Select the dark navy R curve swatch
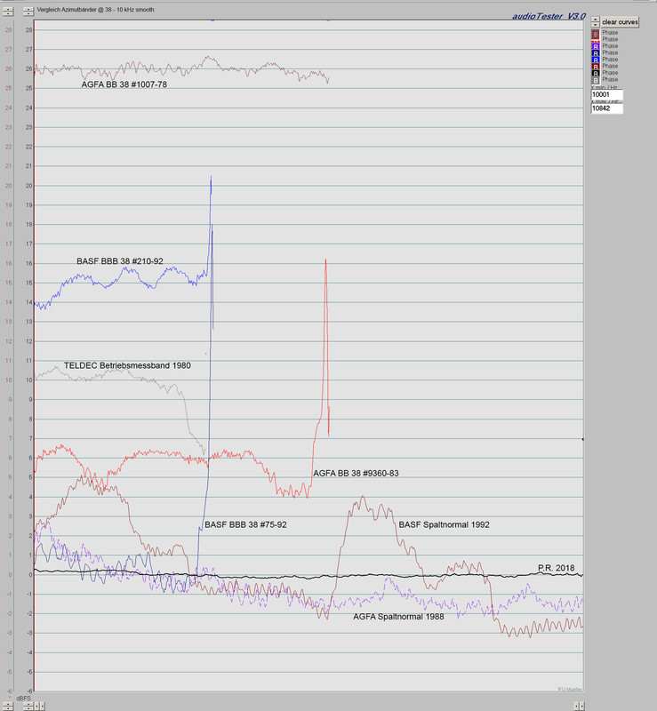 click(x=596, y=53)
